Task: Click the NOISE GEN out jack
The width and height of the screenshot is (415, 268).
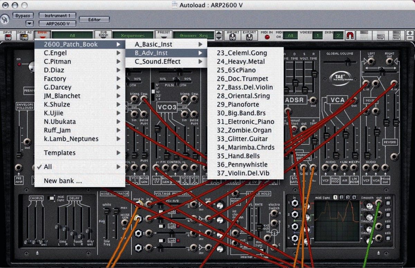Action: (124, 223)
